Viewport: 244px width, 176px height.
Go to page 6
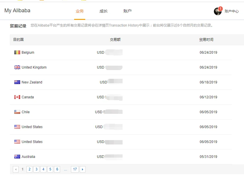click(x=57, y=169)
